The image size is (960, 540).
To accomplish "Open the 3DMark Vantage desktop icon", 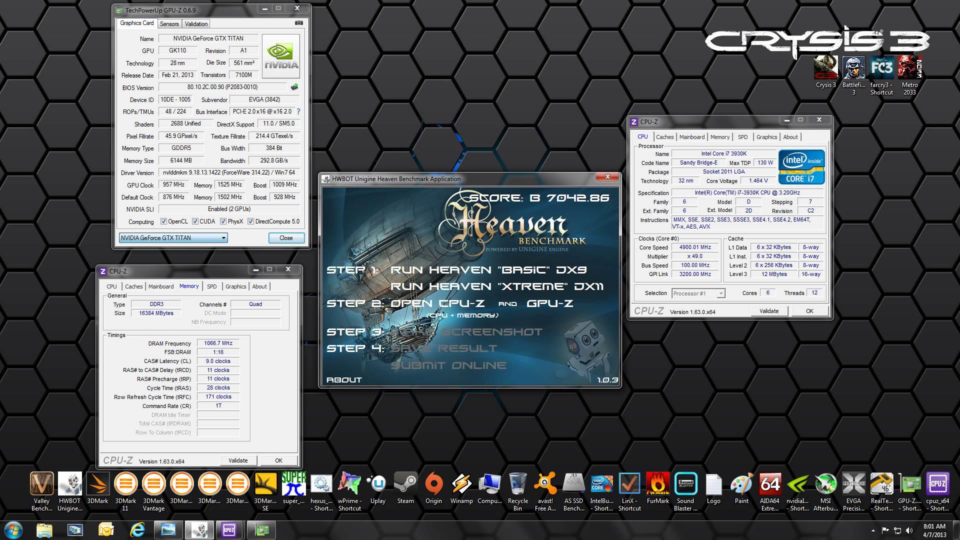I will tap(153, 491).
